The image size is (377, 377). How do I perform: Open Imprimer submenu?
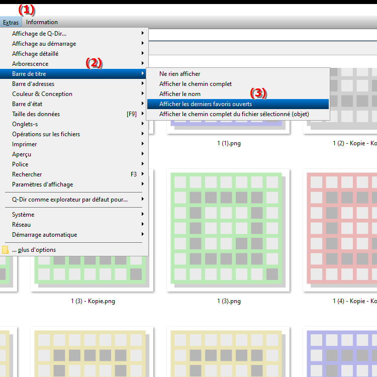tap(74, 144)
